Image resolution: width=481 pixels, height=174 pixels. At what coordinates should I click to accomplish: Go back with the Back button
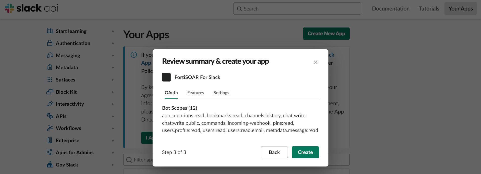274,152
